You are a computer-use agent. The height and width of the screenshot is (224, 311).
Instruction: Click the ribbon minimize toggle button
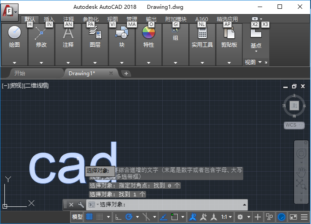[x=255, y=18]
